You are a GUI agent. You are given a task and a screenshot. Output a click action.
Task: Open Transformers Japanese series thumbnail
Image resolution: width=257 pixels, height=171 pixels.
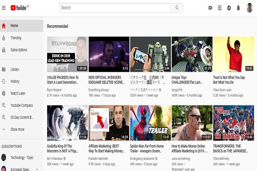(233, 123)
